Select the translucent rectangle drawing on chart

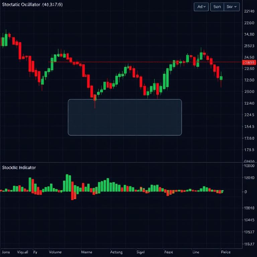tap(125, 117)
